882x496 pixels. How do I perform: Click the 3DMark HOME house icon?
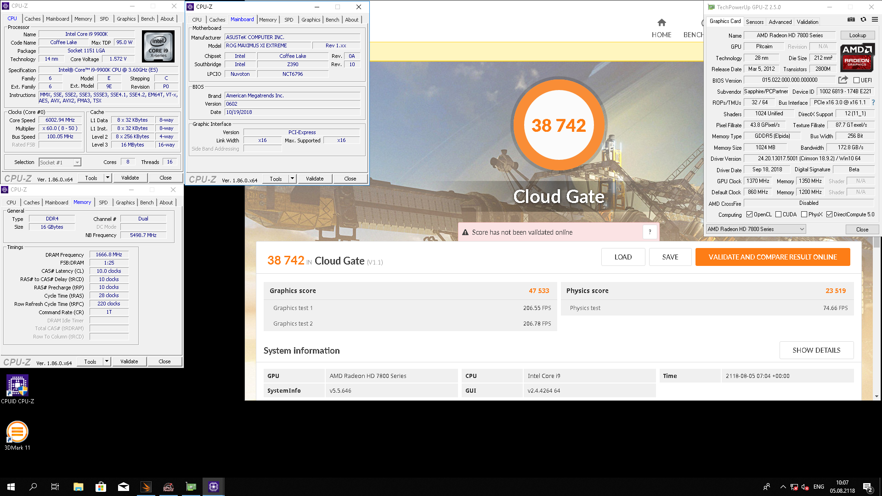661,23
